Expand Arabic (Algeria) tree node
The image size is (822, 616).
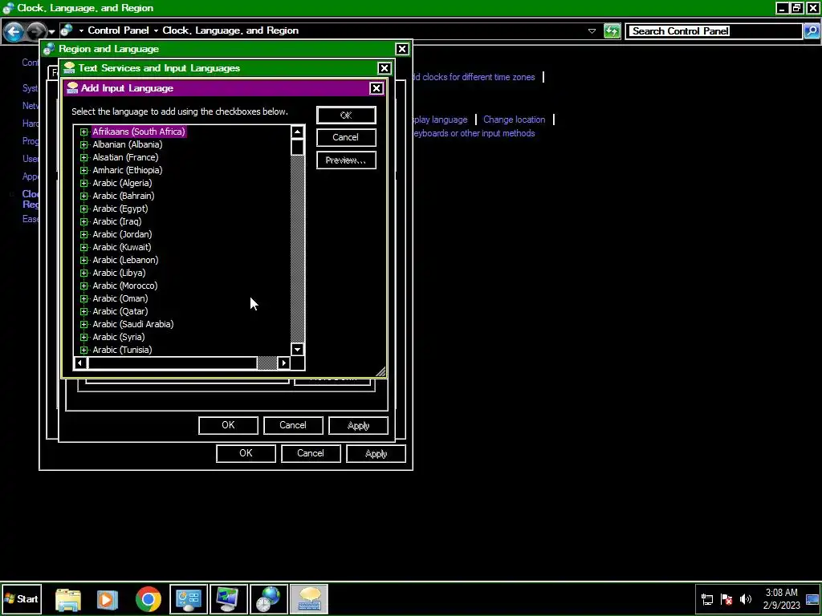83,184
